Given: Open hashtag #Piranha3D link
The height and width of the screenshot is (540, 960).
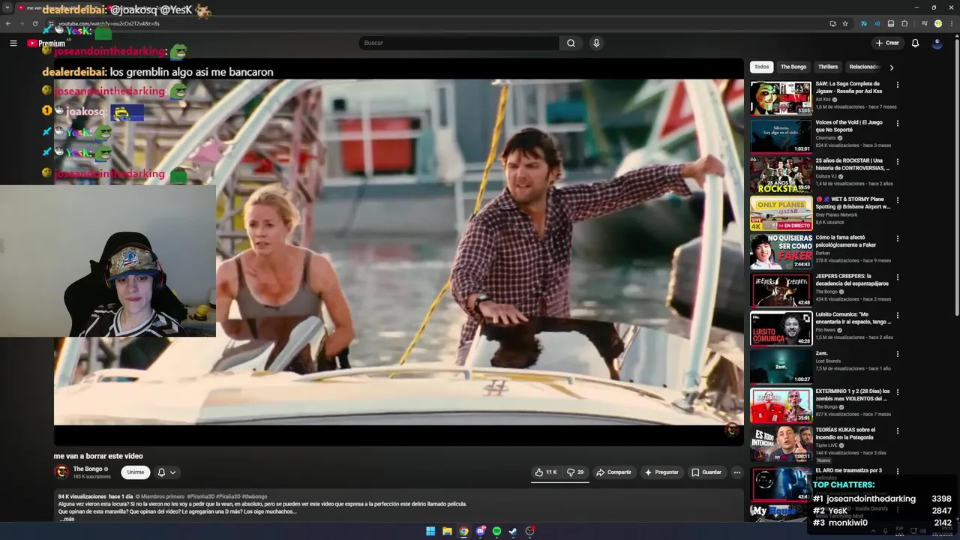Looking at the screenshot, I should (x=201, y=496).
